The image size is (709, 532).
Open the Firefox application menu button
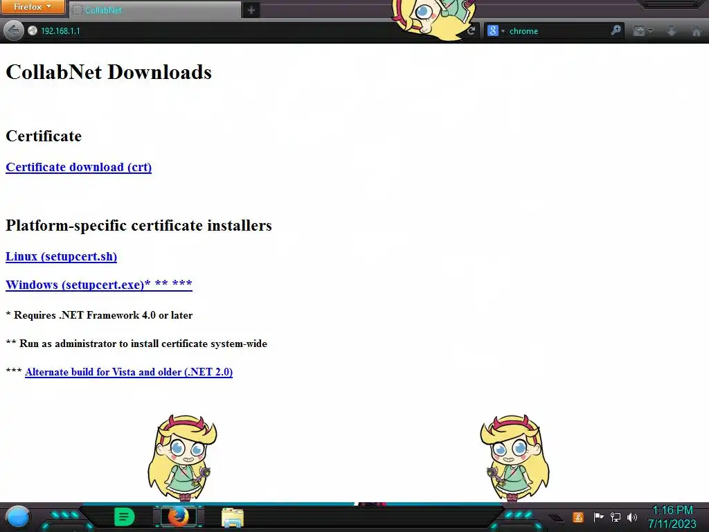pos(33,7)
